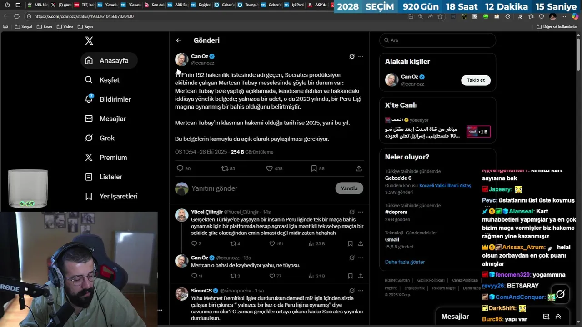Follow Can Öz with Takip et button
The image size is (582, 327).
click(476, 80)
